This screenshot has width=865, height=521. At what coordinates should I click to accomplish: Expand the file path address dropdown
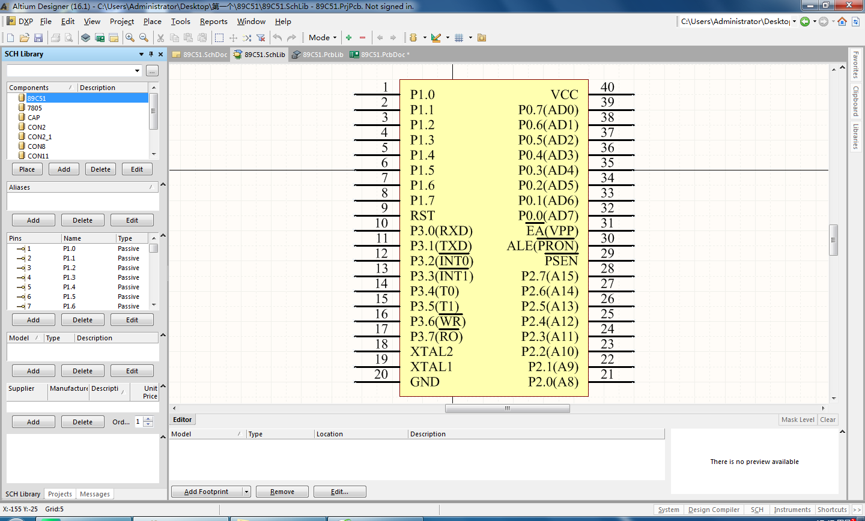pos(794,22)
